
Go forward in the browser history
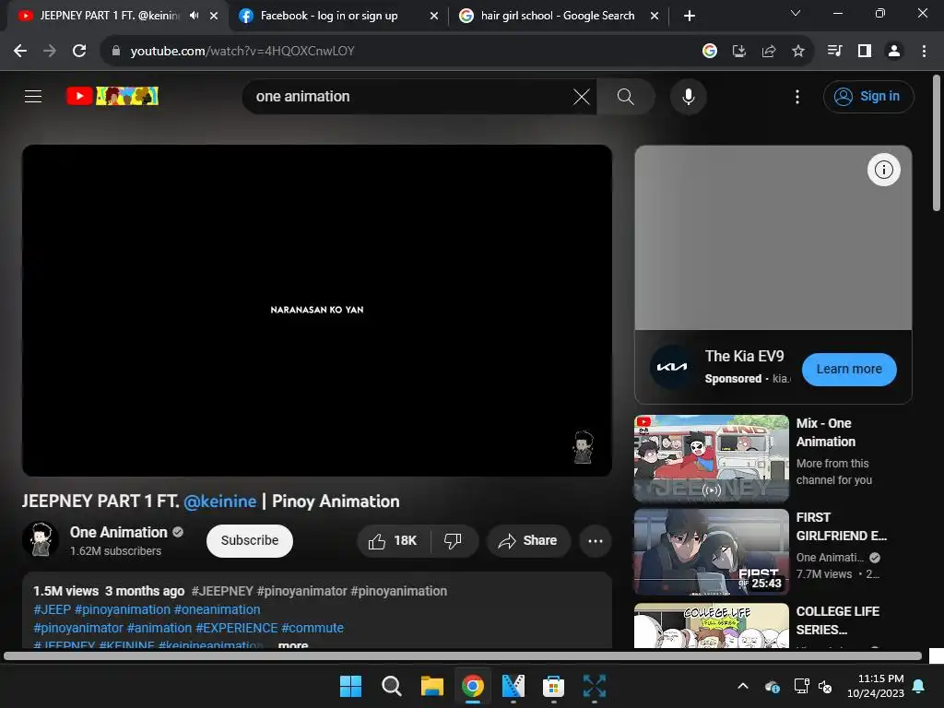(50, 52)
